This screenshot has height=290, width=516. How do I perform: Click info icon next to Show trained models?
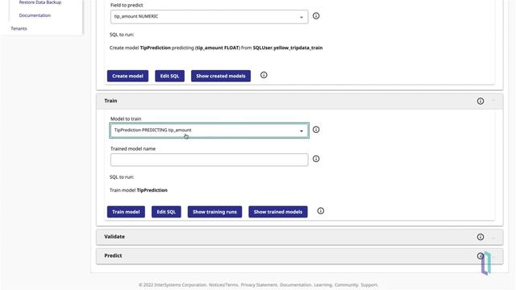pos(321,211)
